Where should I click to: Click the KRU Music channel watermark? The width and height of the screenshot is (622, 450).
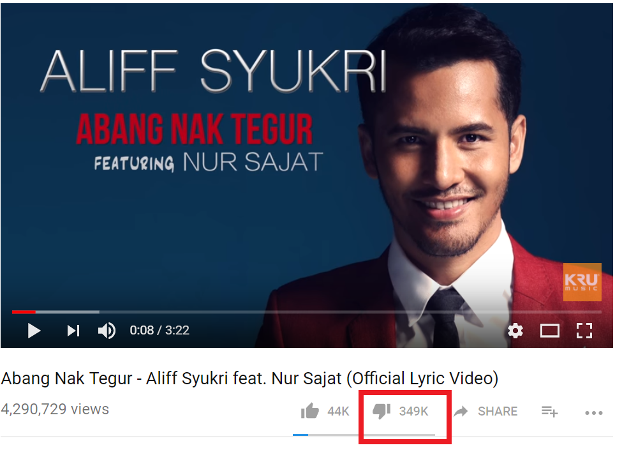(x=582, y=282)
